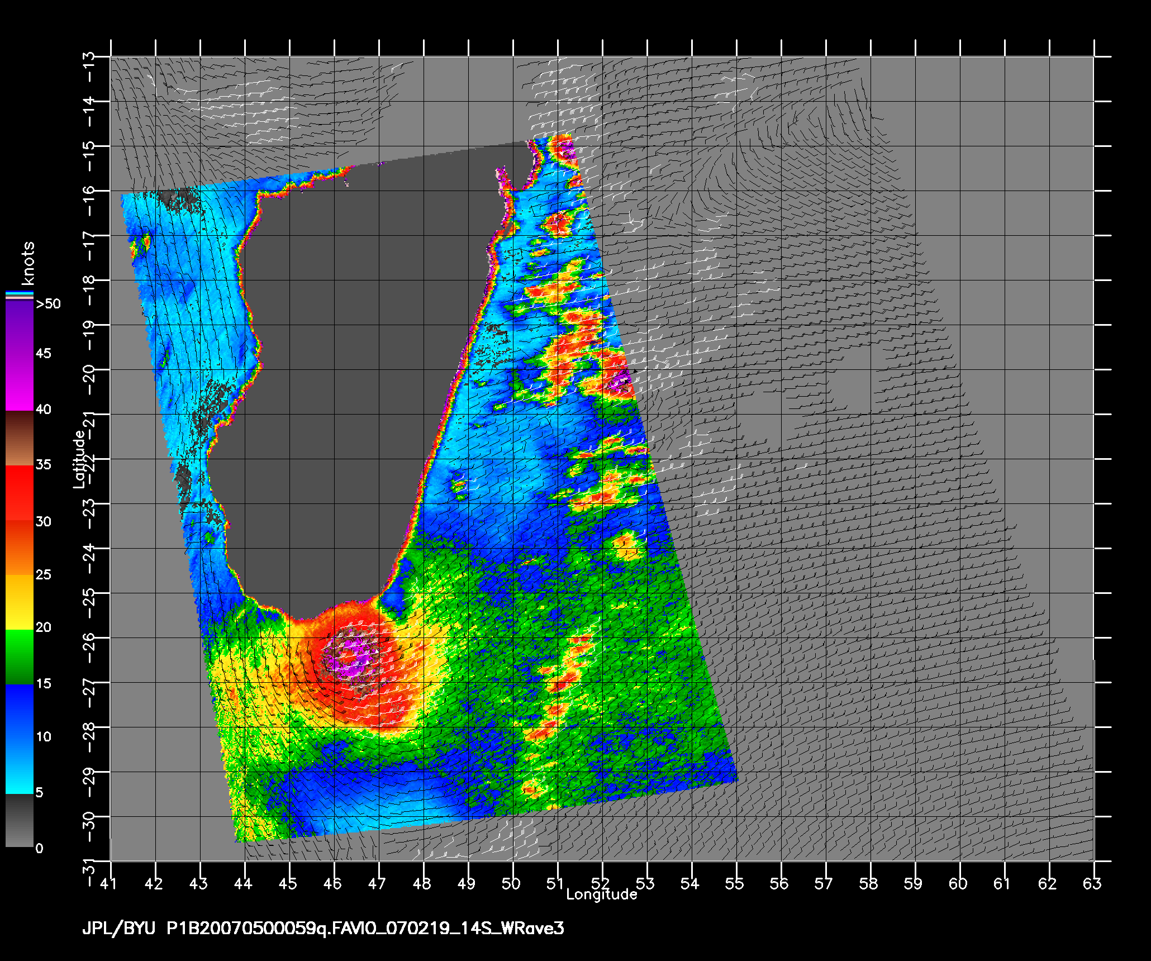Click the colorbar '35' tick label

(x=43, y=464)
